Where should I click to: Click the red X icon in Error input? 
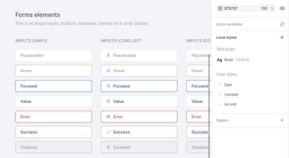pos(108,117)
